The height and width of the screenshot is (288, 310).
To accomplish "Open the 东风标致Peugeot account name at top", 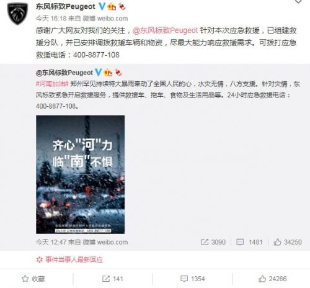I will [66, 7].
